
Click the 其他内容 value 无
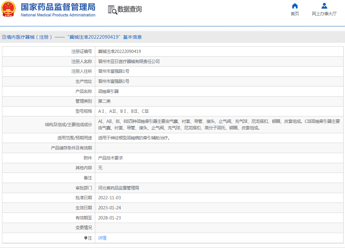coord(100,168)
